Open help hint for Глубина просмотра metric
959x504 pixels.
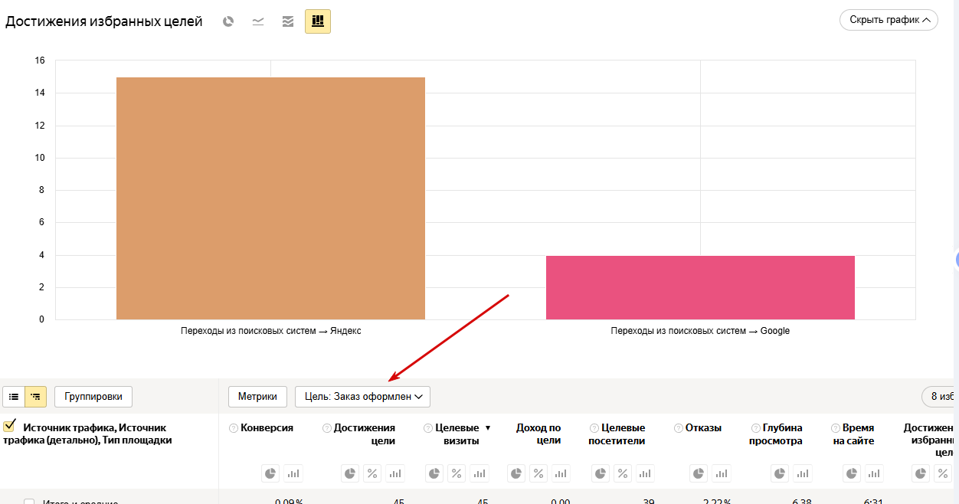(x=755, y=428)
